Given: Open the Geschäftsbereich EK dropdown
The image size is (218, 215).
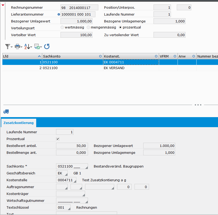Looking at the screenshot, I should (66, 174).
